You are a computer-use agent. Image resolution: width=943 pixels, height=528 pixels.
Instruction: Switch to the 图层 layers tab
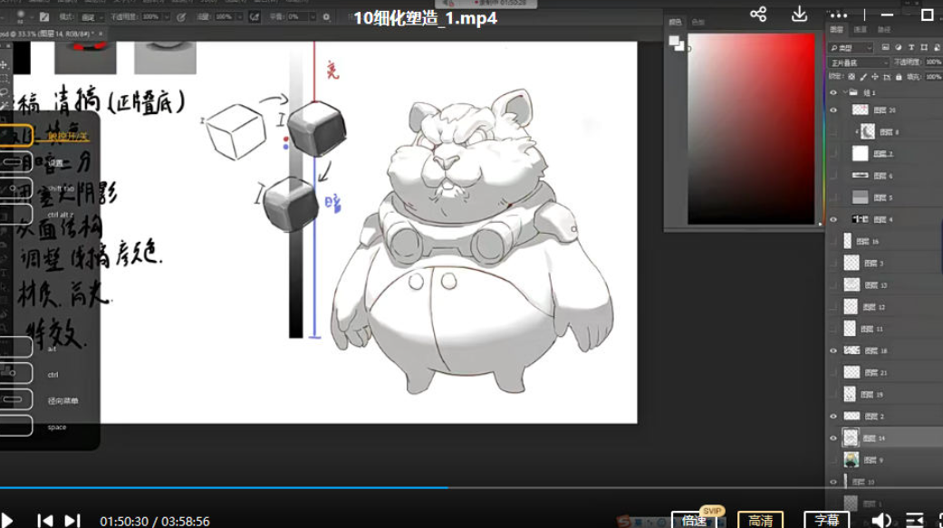(836, 30)
